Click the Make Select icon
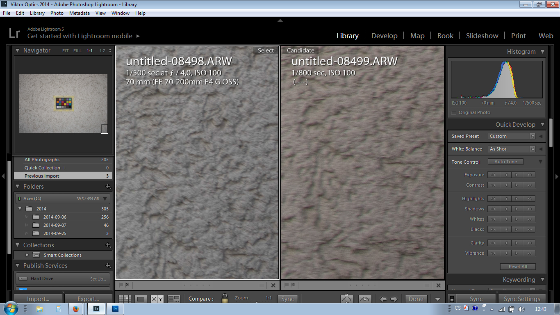The width and height of the screenshot is (560, 315). tap(365, 299)
